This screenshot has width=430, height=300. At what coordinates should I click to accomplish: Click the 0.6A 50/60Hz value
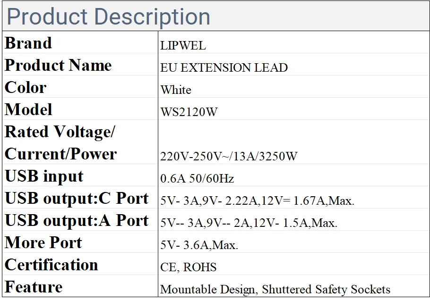pyautogui.click(x=197, y=179)
